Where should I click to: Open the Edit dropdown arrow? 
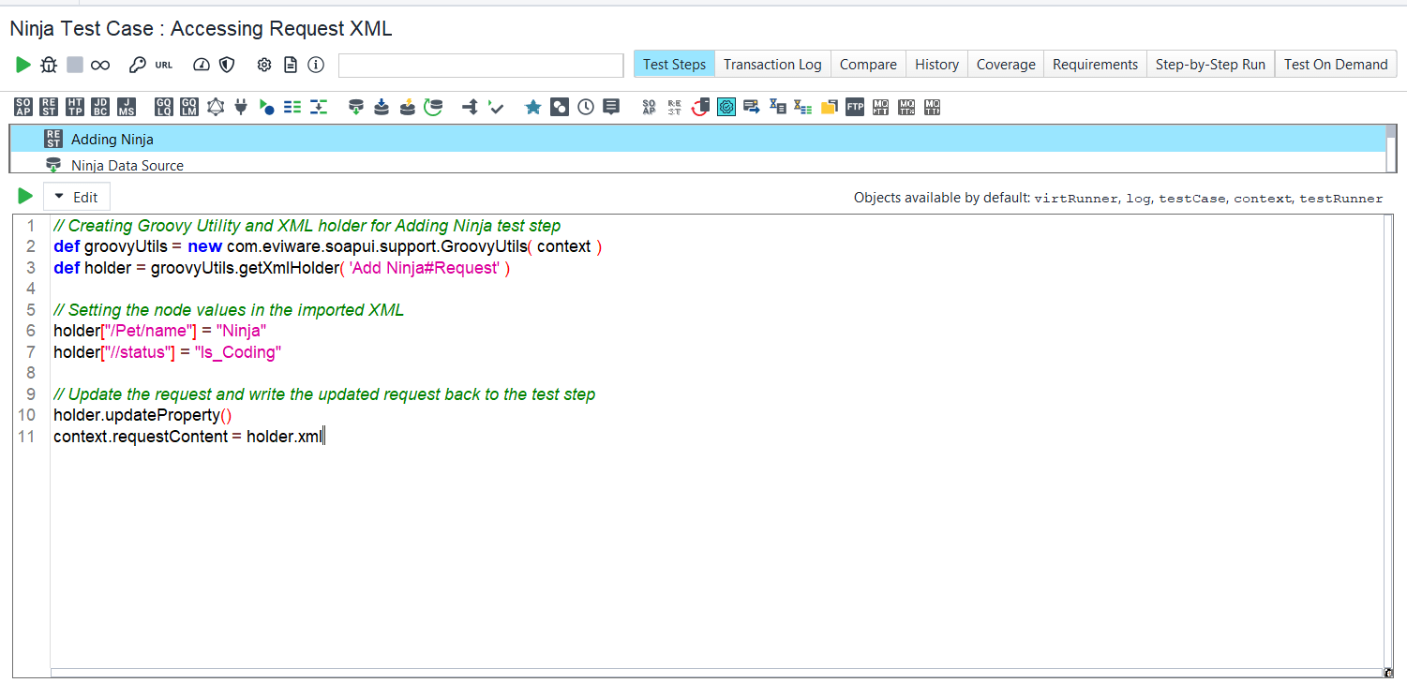click(58, 197)
